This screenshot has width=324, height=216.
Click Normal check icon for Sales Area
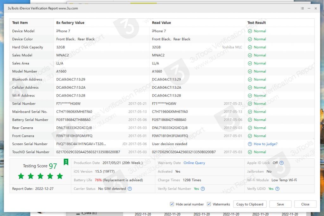(x=250, y=63)
